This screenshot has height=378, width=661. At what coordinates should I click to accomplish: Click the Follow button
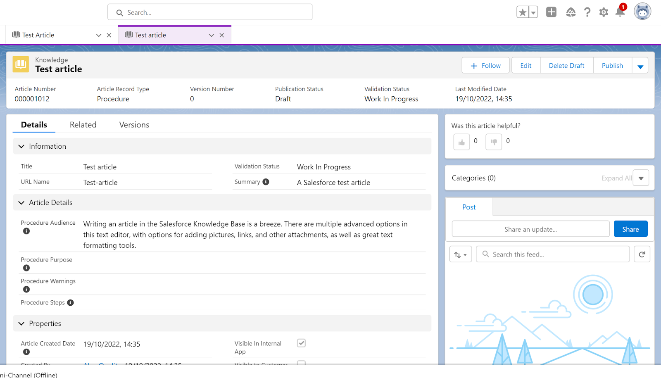[486, 66]
